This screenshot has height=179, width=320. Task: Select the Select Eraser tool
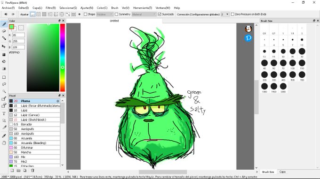[x=4, y=105]
